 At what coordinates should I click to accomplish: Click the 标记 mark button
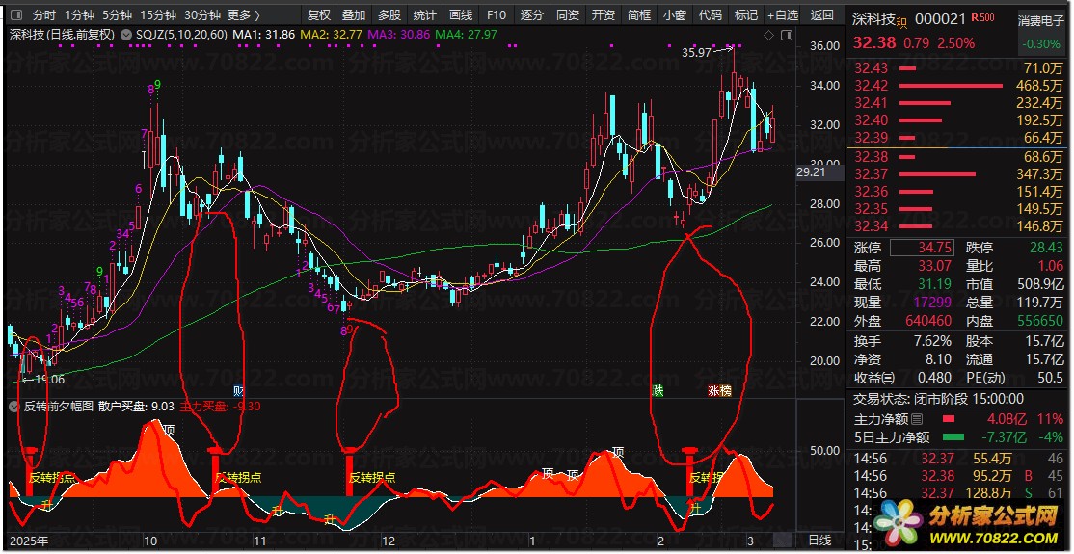click(746, 15)
